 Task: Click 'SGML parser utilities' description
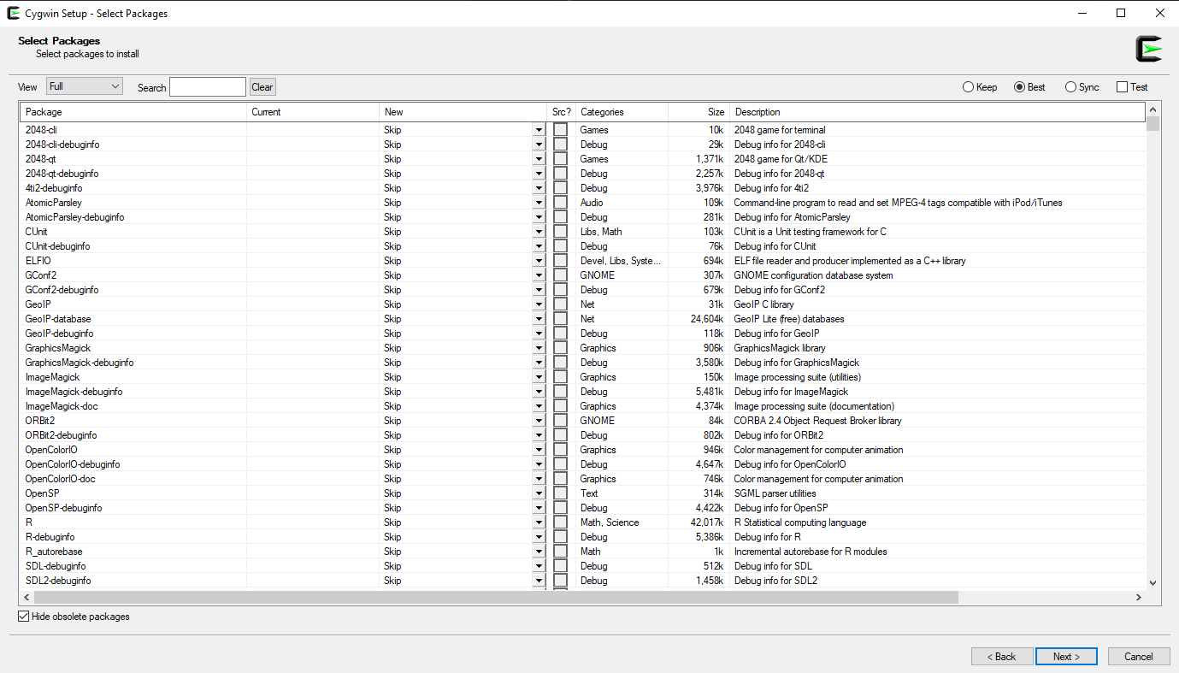pyautogui.click(x=775, y=493)
